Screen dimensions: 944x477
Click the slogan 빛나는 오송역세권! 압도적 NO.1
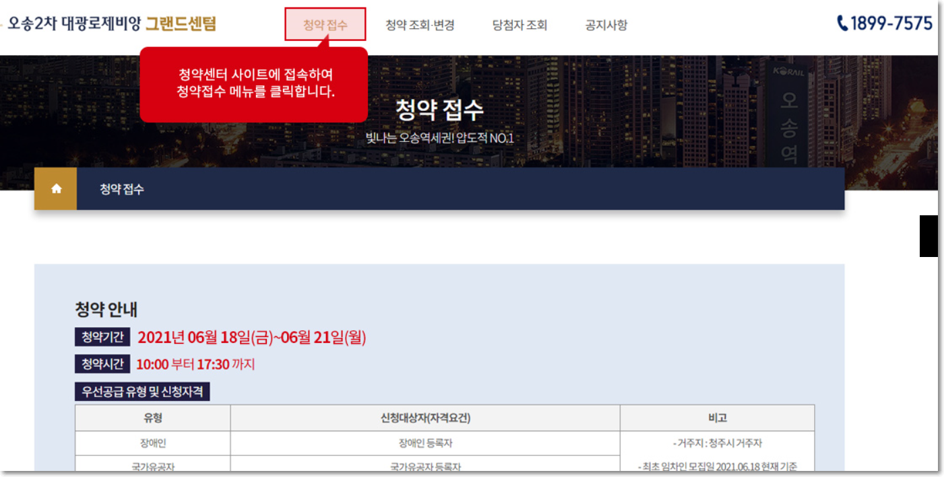click(439, 139)
